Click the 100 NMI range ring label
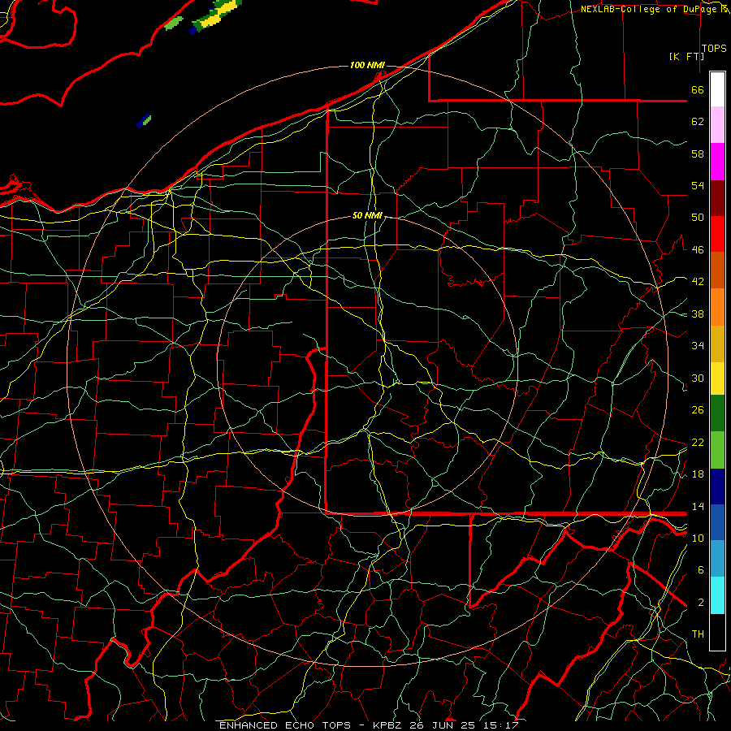Viewport: 731px width, 731px height. click(x=367, y=65)
